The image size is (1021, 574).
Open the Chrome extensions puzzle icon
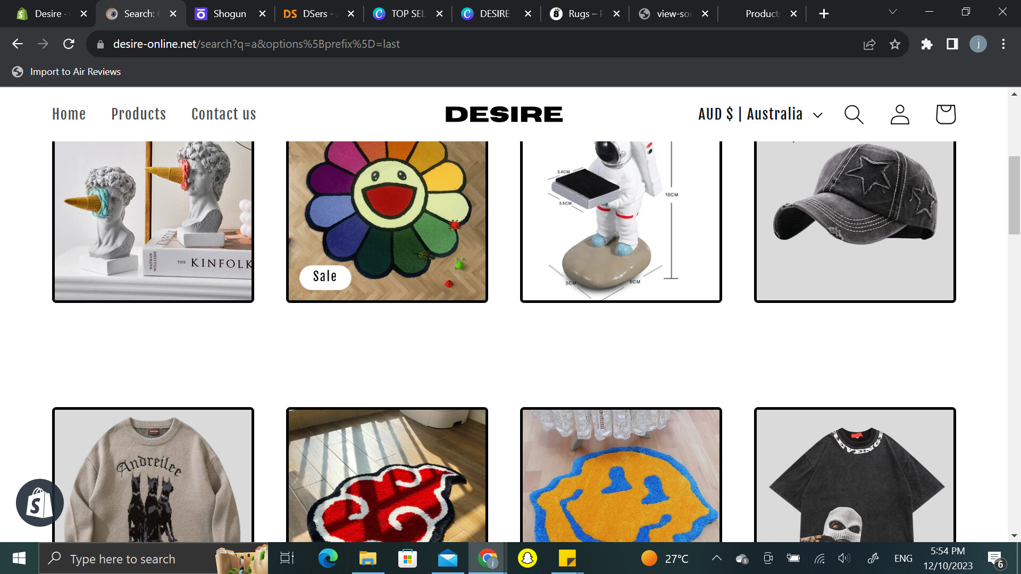(x=927, y=44)
